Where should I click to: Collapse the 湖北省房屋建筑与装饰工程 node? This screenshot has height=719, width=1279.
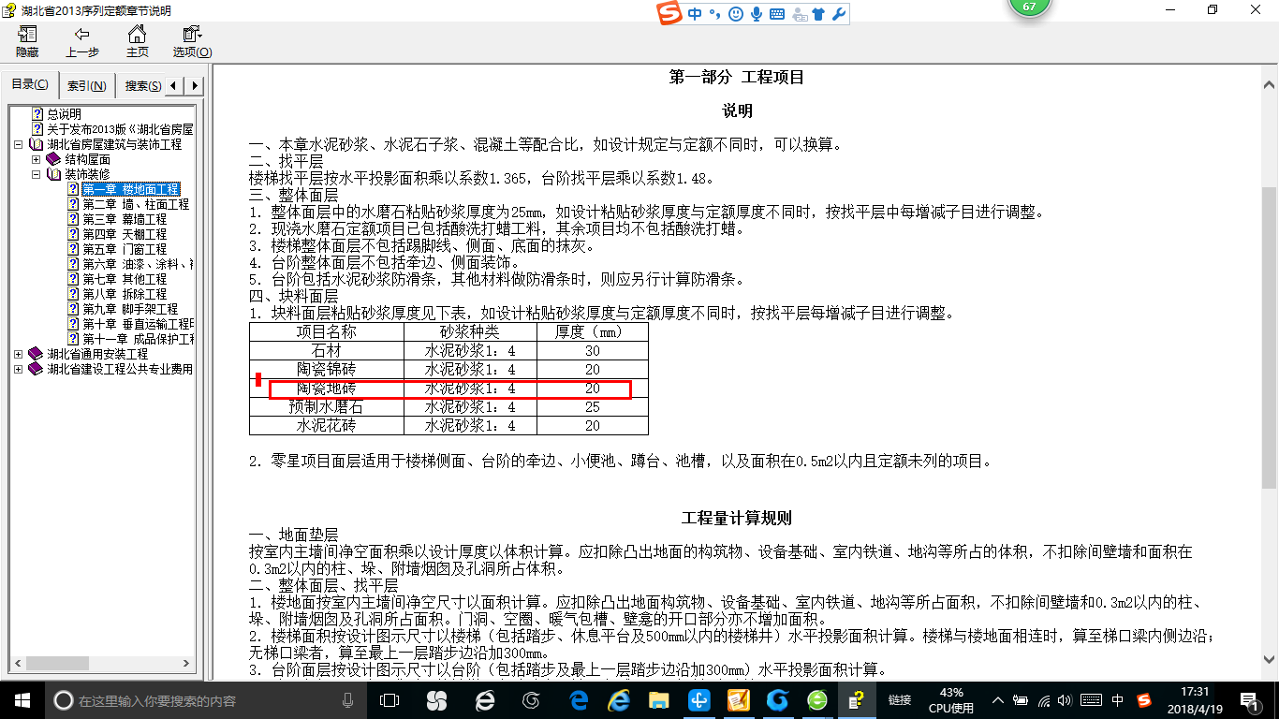tap(20, 145)
